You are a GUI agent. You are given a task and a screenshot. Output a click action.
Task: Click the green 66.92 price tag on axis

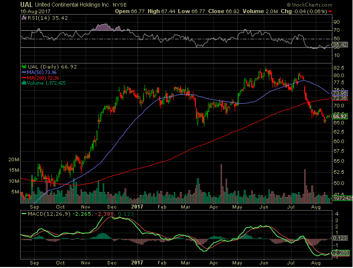pyautogui.click(x=340, y=116)
